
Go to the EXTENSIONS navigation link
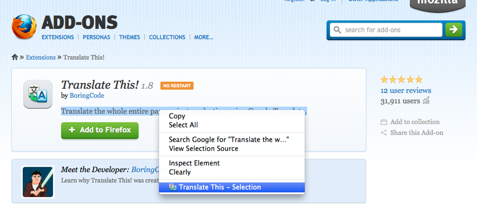pos(58,37)
